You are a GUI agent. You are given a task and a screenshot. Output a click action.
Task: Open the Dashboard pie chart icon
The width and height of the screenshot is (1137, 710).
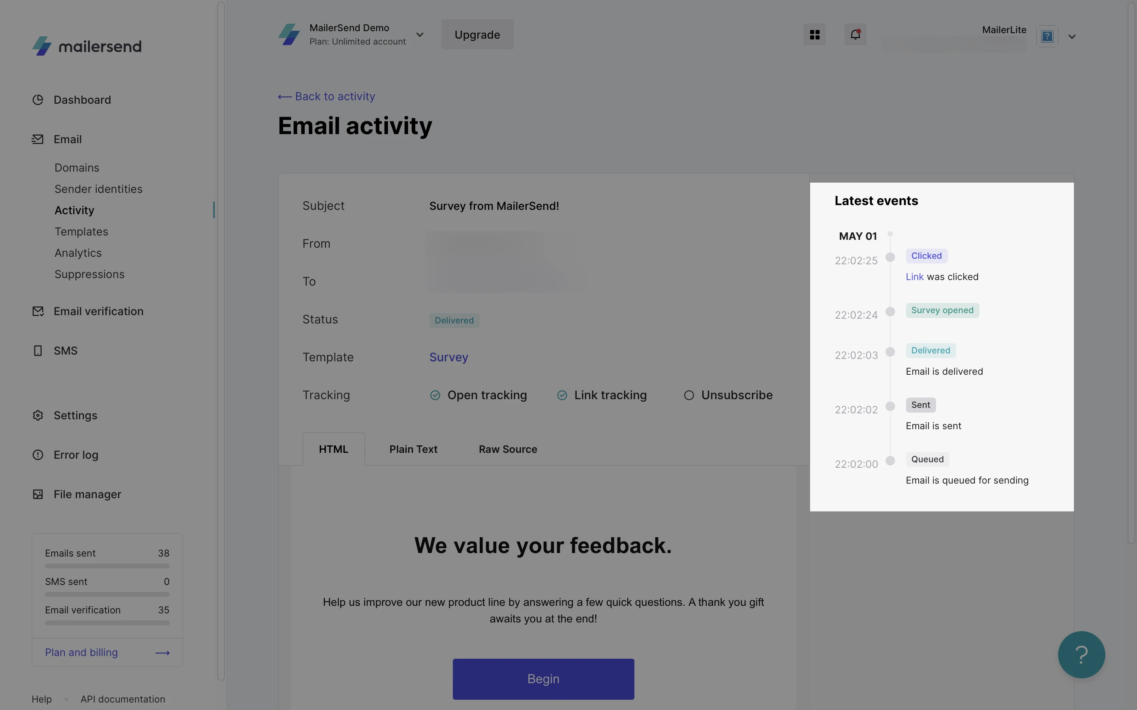[x=38, y=99]
